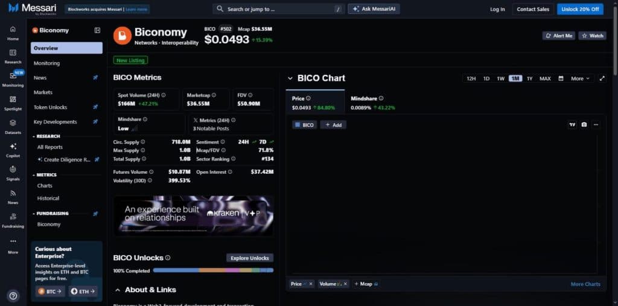Expand the BICO chart to fullscreen
This screenshot has width=618, height=306.
[x=602, y=78]
